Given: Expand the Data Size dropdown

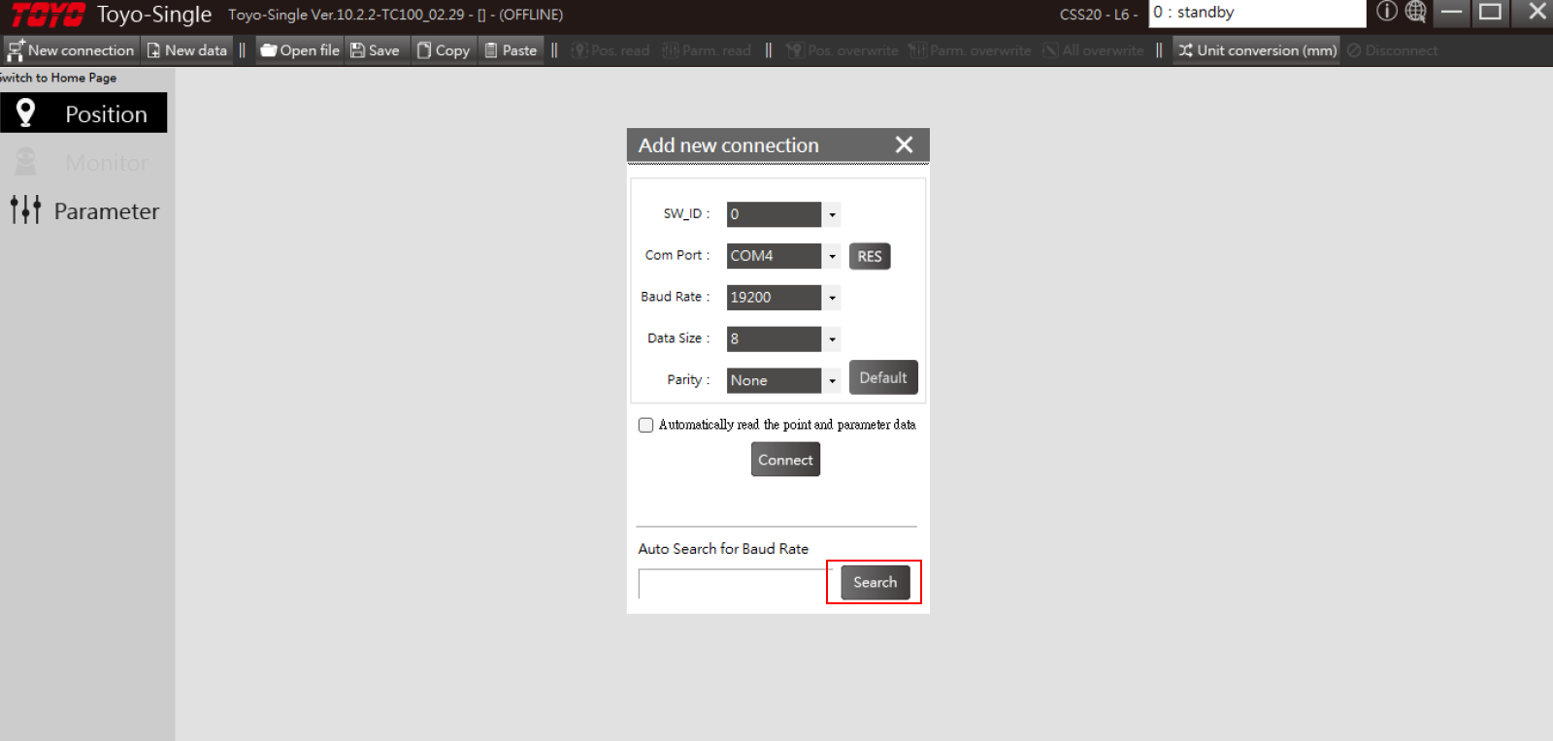Looking at the screenshot, I should (x=832, y=339).
